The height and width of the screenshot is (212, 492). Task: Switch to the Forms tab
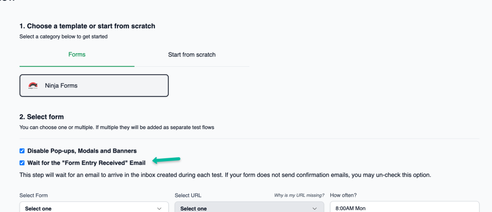(x=77, y=55)
